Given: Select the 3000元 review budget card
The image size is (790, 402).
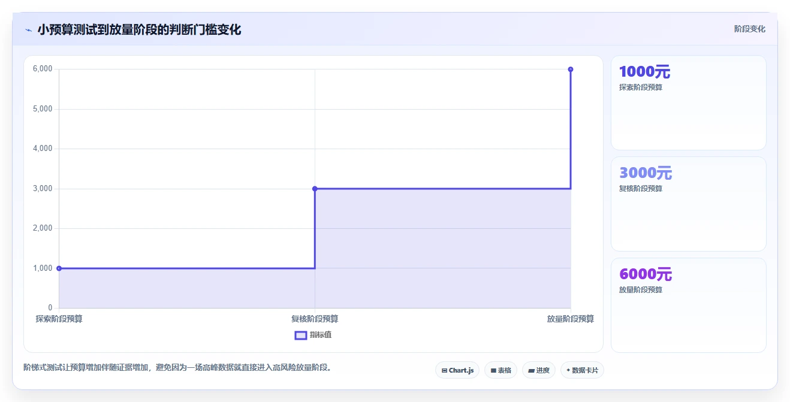Looking at the screenshot, I should [688, 204].
